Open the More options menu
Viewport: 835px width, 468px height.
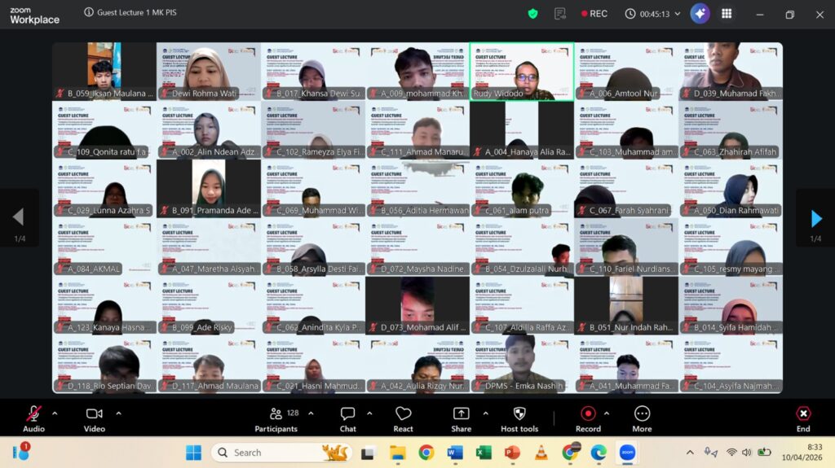click(642, 418)
